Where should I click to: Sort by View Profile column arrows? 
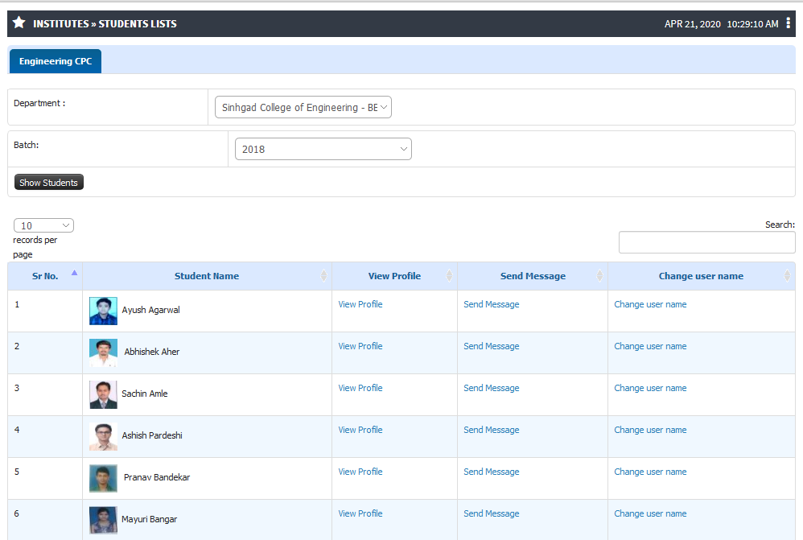coord(449,276)
